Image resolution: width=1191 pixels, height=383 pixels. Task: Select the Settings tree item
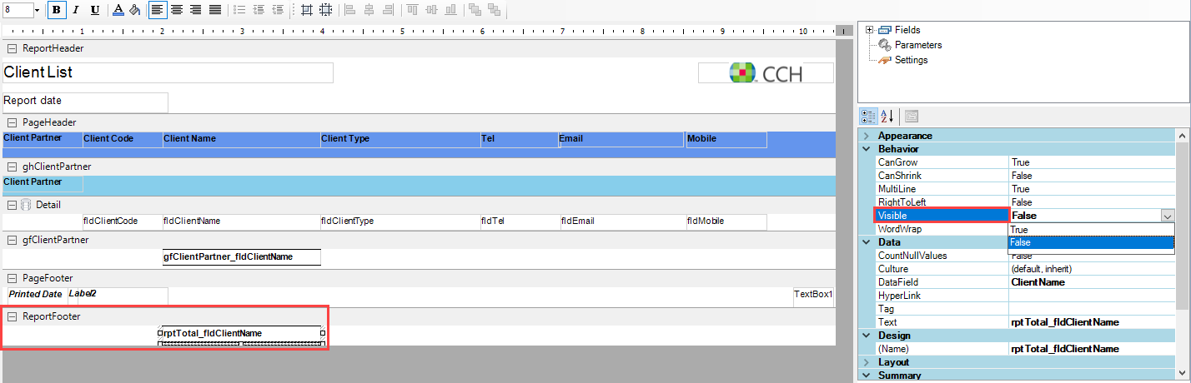click(x=911, y=60)
